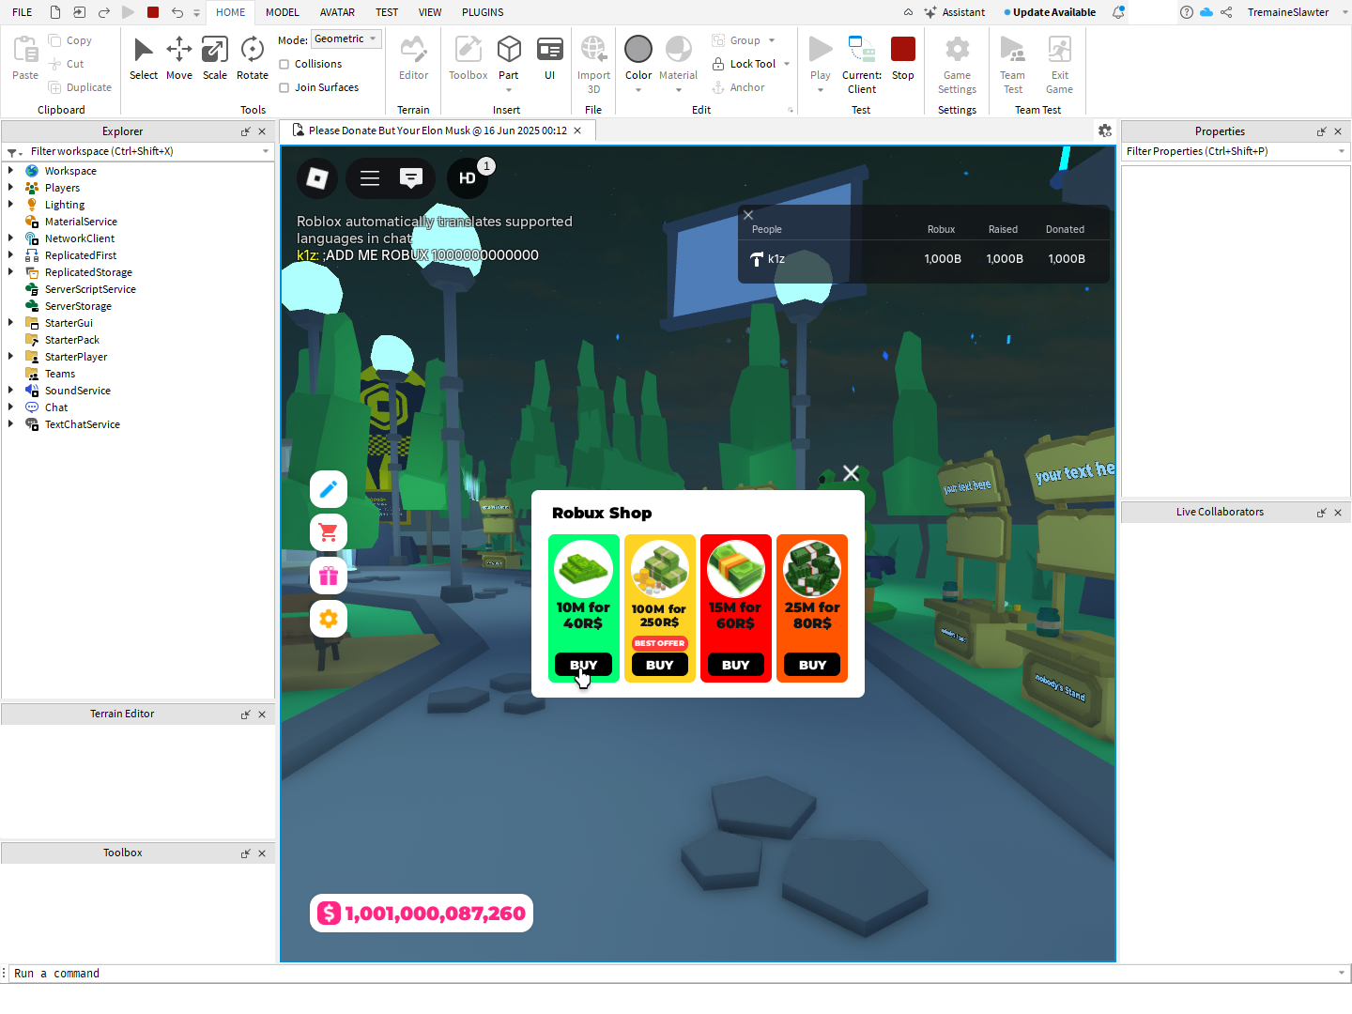Click the pencil edit button in game
Image resolution: width=1352 pixels, height=1014 pixels.
[x=329, y=489]
